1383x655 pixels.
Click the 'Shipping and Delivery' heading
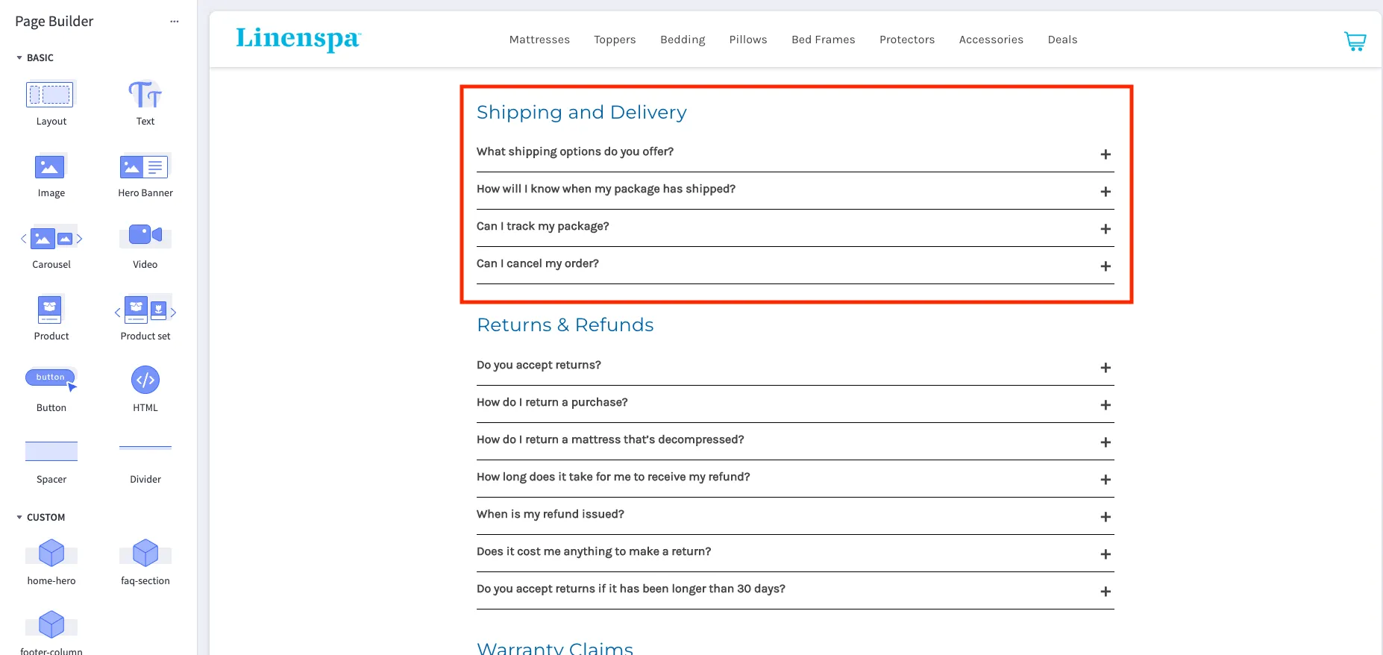tap(582, 112)
